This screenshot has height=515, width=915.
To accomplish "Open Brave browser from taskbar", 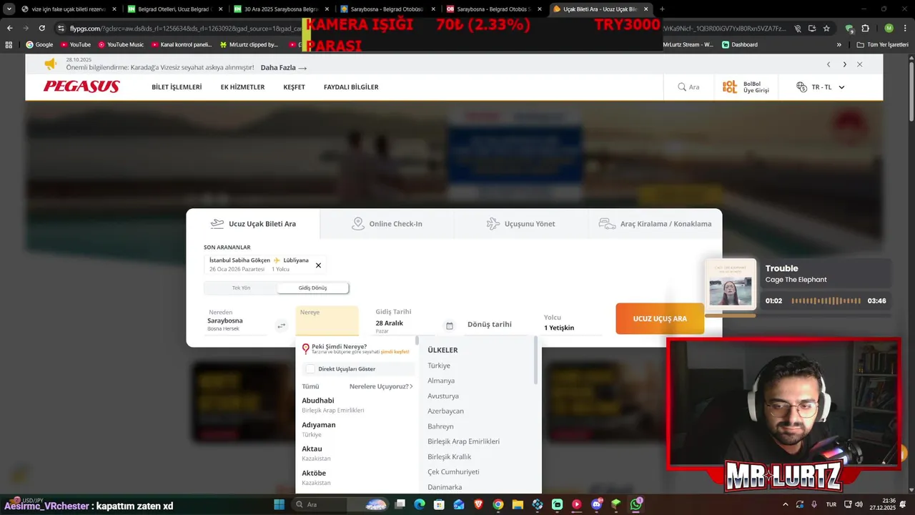I will pyautogui.click(x=478, y=504).
